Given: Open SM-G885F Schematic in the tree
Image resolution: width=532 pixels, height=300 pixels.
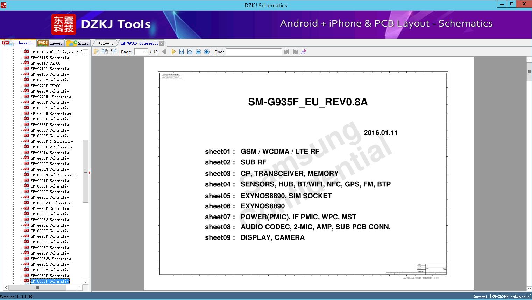Looking at the screenshot, I should click(50, 125).
